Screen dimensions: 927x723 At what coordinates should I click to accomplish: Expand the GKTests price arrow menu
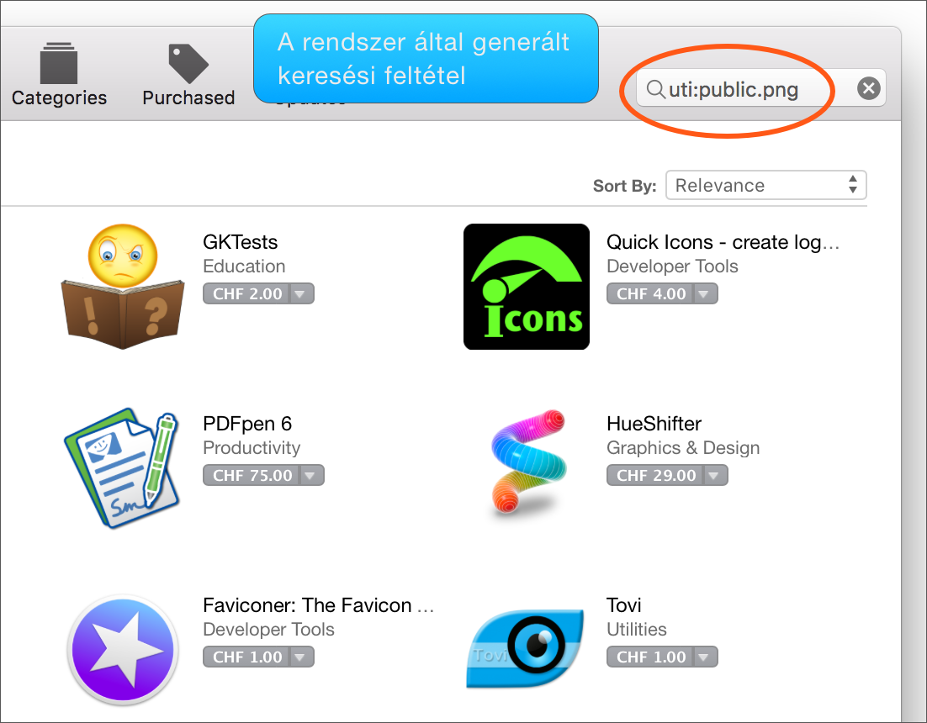click(301, 293)
